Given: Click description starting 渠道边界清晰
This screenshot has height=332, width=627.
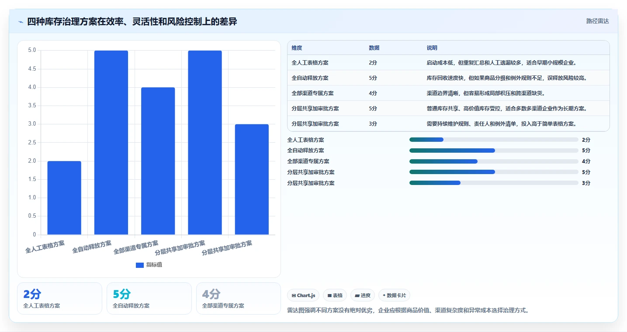Looking at the screenshot, I should coord(486,93).
